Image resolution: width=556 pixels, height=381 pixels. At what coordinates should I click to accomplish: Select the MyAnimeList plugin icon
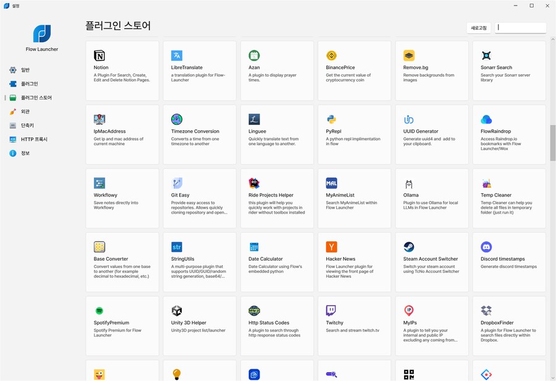pyautogui.click(x=331, y=183)
